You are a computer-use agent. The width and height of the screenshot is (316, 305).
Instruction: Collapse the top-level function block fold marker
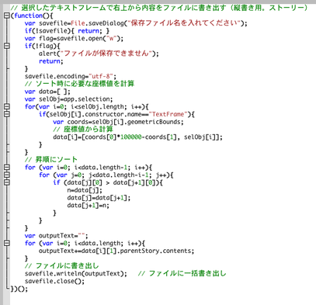tap(7, 16)
